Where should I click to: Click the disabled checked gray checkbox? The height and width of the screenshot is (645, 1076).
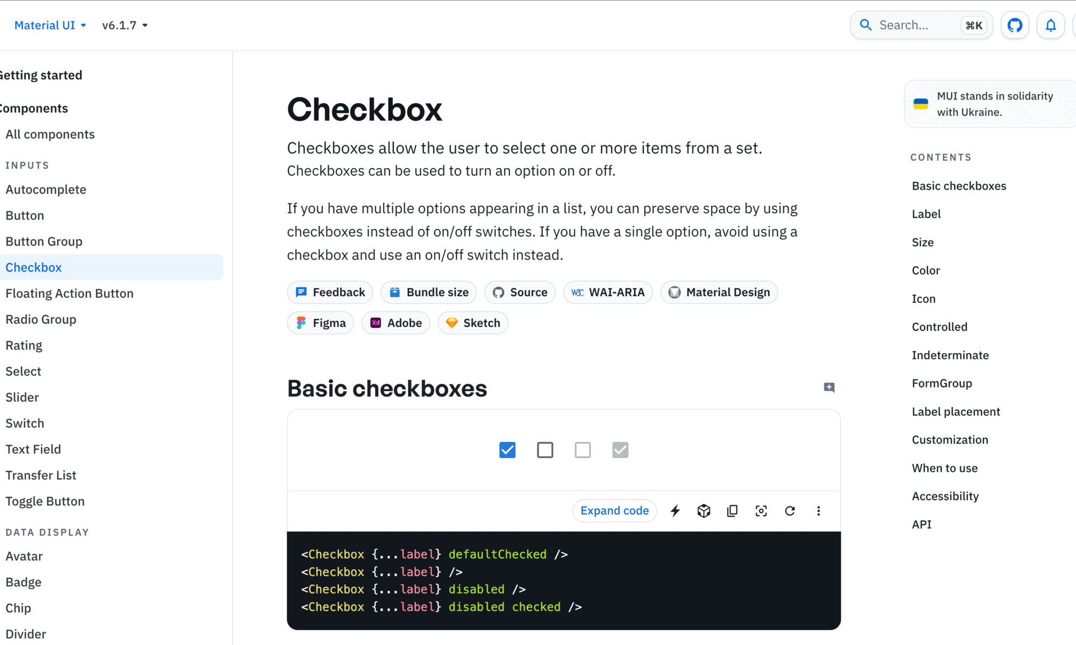620,450
